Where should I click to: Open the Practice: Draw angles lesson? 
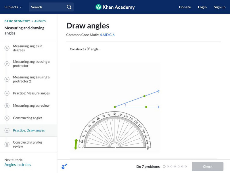point(29,130)
